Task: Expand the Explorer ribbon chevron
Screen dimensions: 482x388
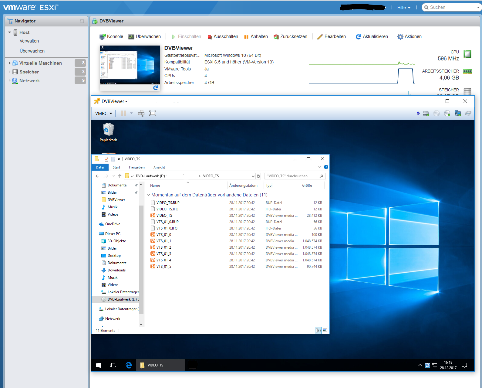Action: tap(319, 167)
